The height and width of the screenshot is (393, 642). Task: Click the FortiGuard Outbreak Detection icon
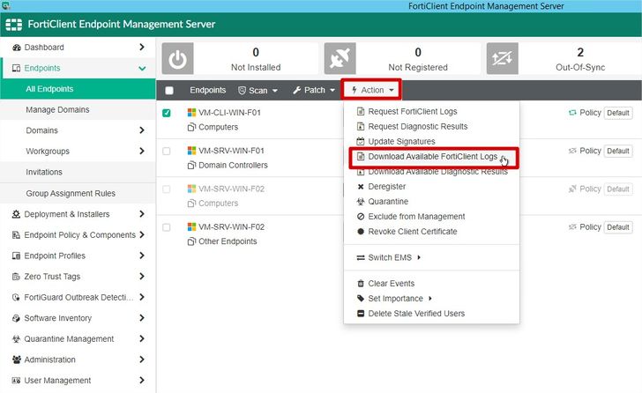(17, 297)
